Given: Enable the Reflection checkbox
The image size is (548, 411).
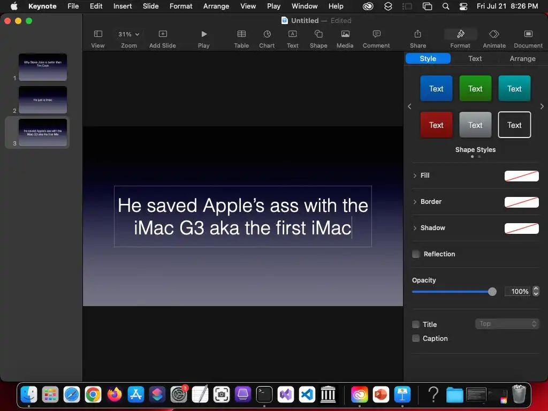Looking at the screenshot, I should pyautogui.click(x=416, y=254).
